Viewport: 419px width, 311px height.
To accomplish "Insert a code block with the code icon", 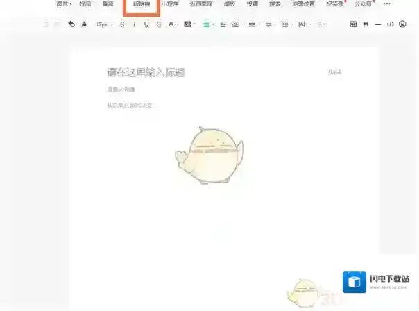I will point(390,24).
